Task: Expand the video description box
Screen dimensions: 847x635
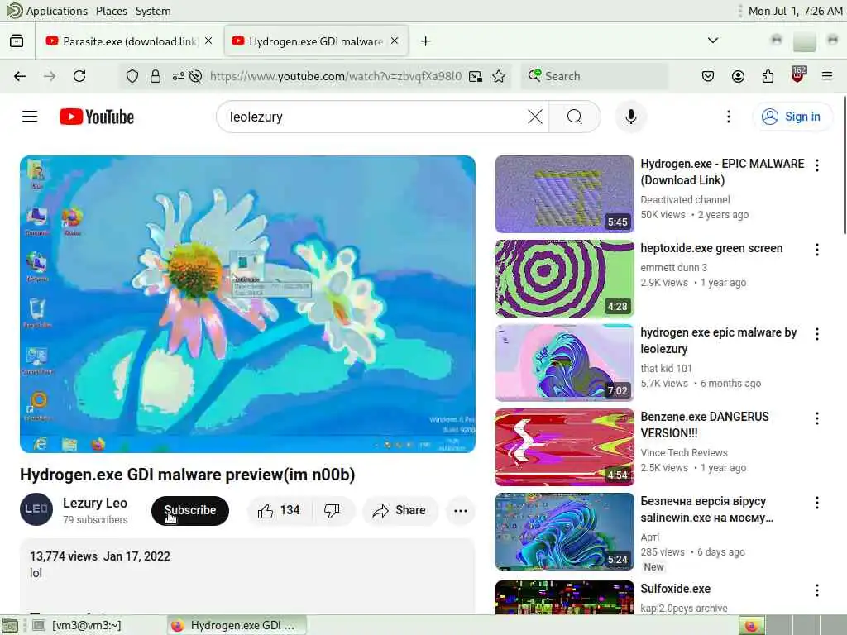Action: point(247,575)
